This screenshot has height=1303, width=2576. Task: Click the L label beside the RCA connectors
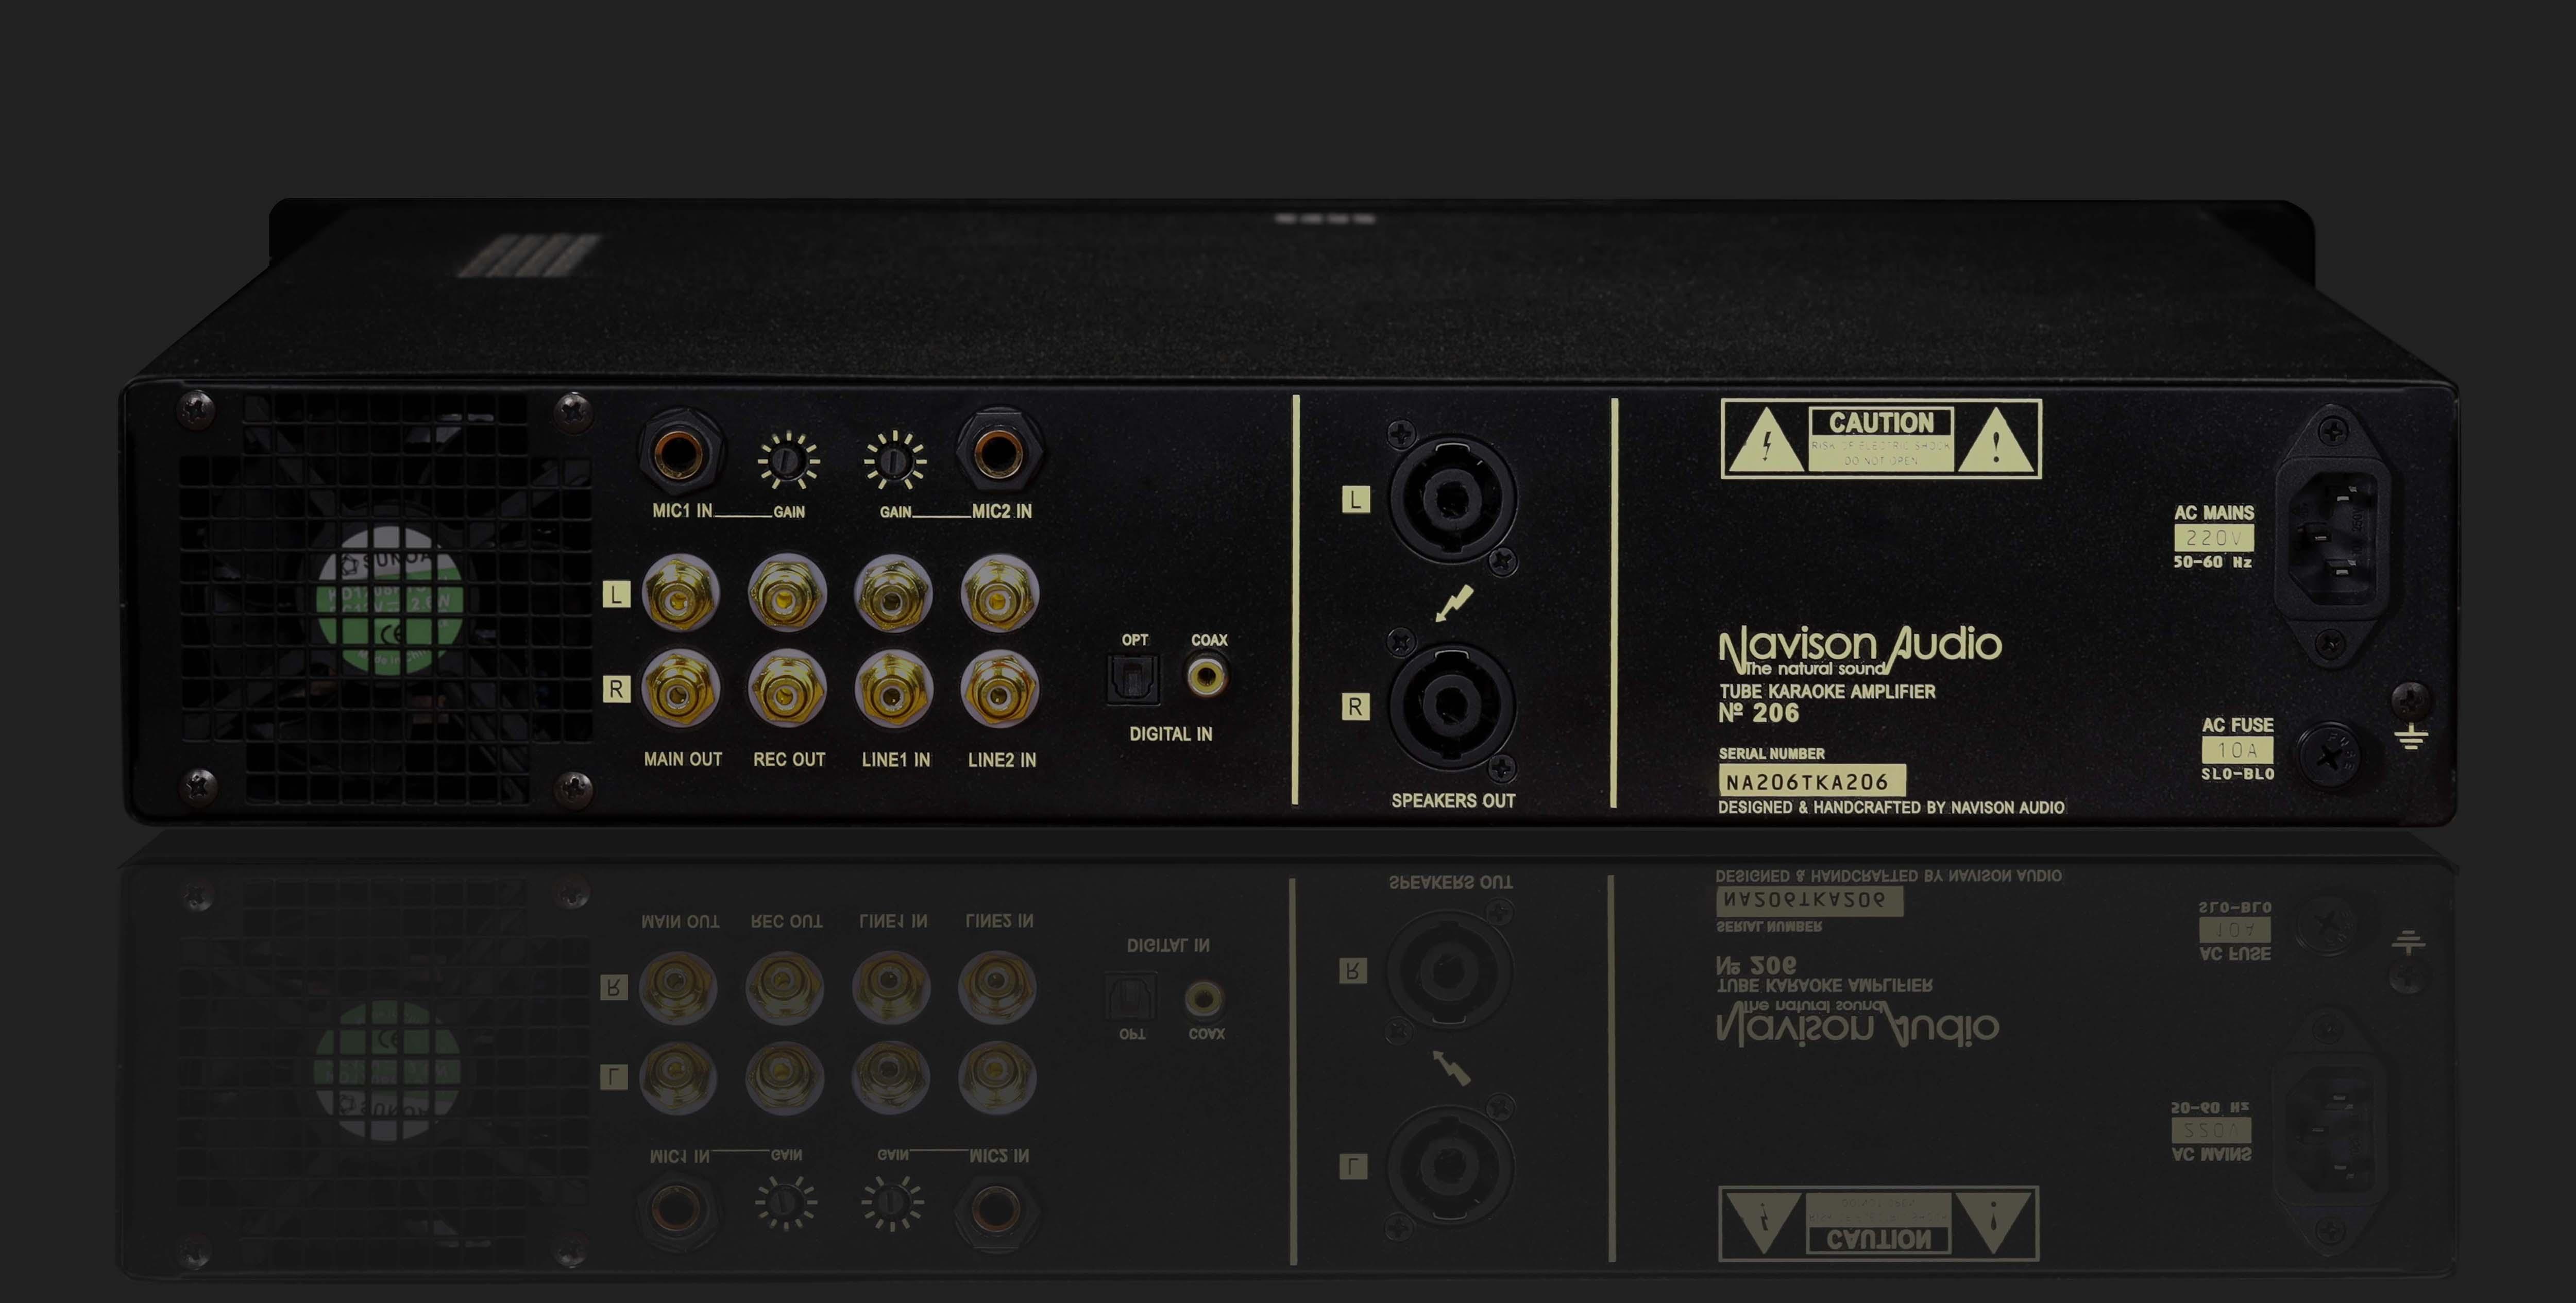616,595
